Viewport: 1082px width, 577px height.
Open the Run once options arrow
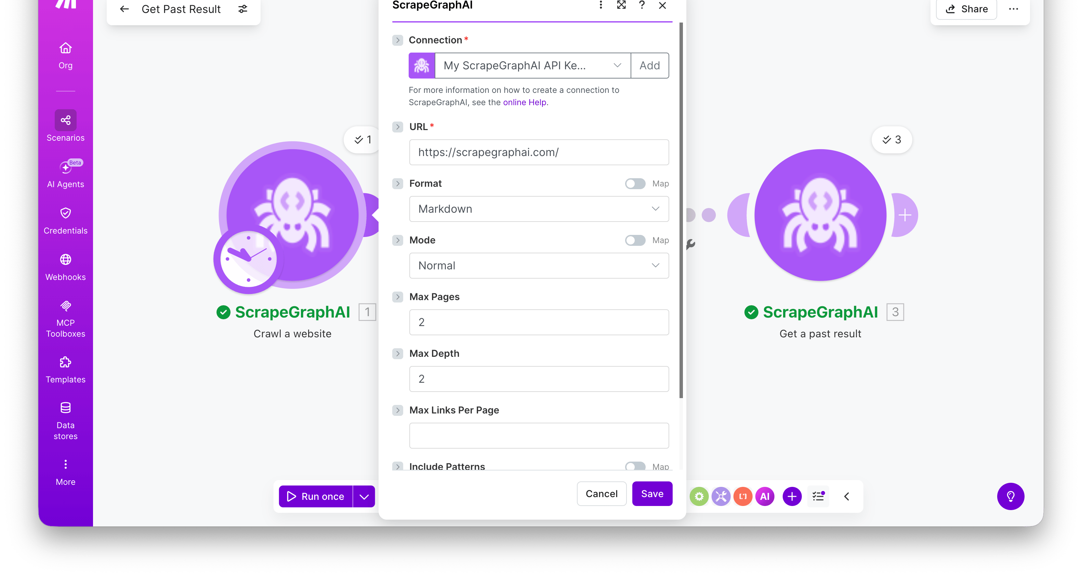pos(364,496)
